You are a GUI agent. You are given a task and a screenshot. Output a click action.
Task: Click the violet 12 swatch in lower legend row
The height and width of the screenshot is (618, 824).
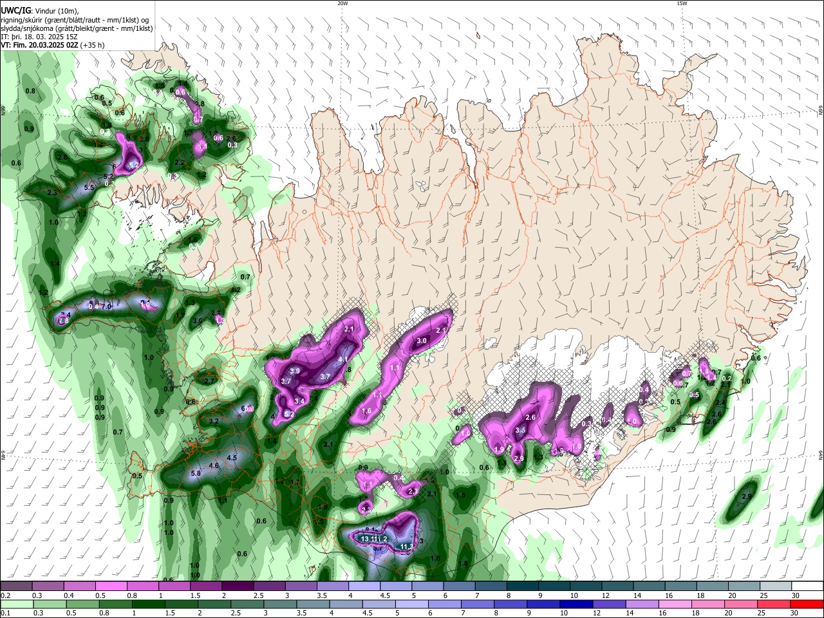(x=610, y=604)
